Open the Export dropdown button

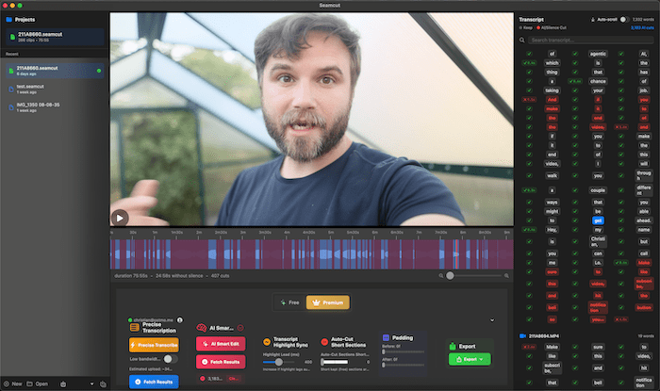(471, 359)
